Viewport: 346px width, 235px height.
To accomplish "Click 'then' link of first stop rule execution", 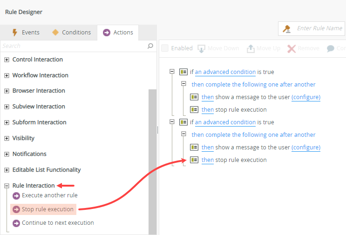I will 208,110.
